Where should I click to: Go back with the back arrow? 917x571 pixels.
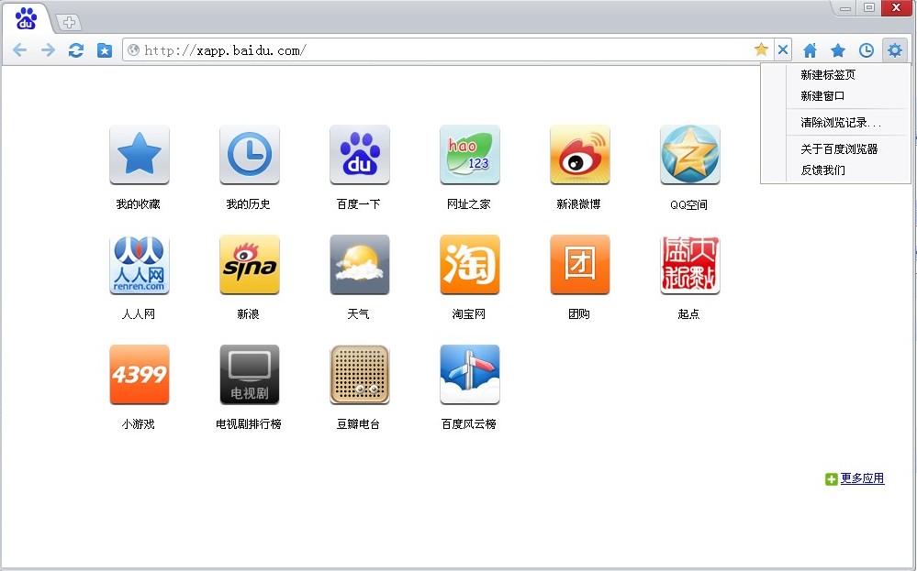point(20,50)
